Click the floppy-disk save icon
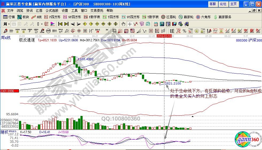The image size is (262, 150). click(174, 24)
